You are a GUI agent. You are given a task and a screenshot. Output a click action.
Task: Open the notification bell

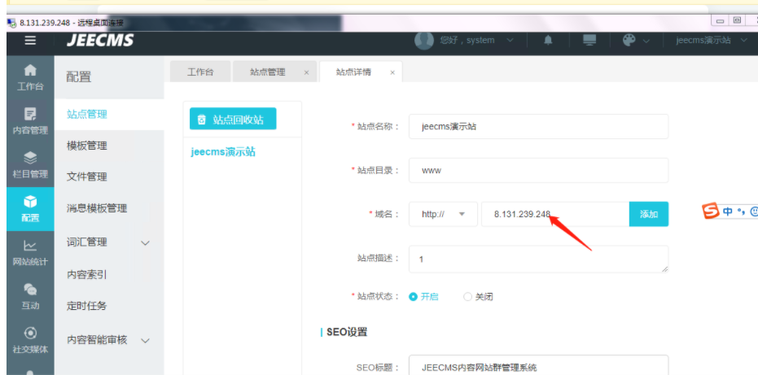pyautogui.click(x=548, y=41)
